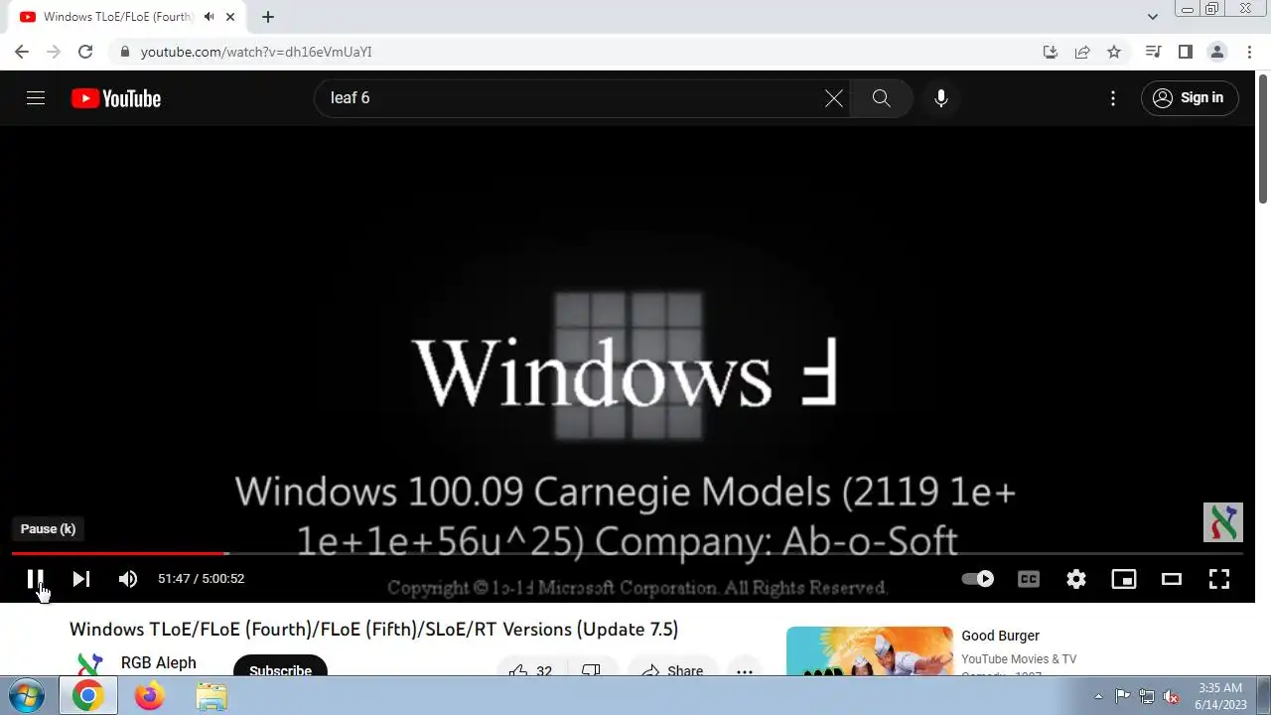Open the network tray icon
This screenshot has height=715, width=1271.
[1147, 696]
